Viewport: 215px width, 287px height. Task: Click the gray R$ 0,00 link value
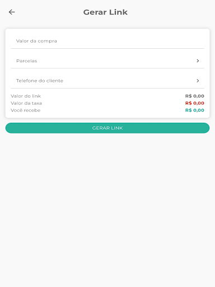[195, 96]
